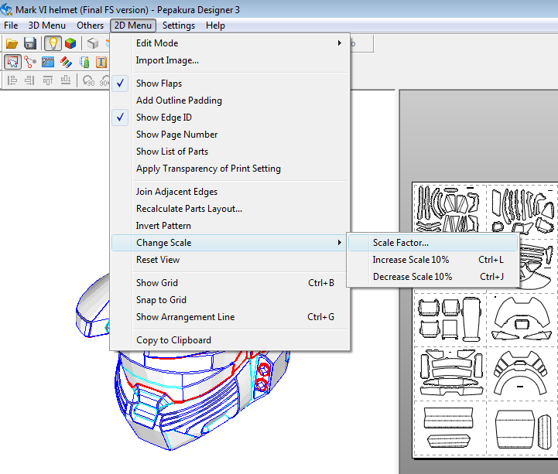This screenshot has height=474, width=558.
Task: Toggle Snap to Grid option
Action: 231,300
